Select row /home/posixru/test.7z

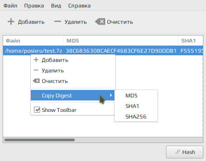(x=103, y=50)
